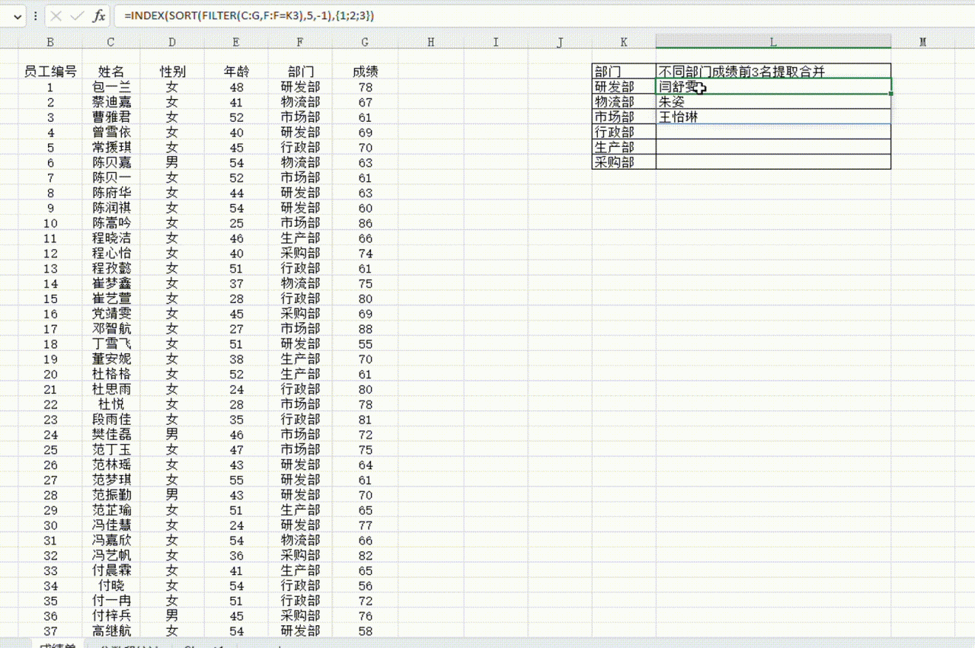Click the name cell 陈贝嘉
975x648 pixels.
pyautogui.click(x=111, y=162)
